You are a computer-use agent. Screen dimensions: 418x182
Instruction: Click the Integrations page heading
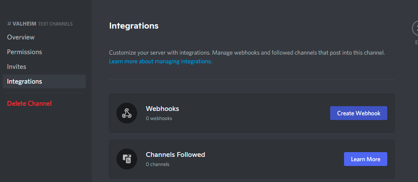point(134,26)
